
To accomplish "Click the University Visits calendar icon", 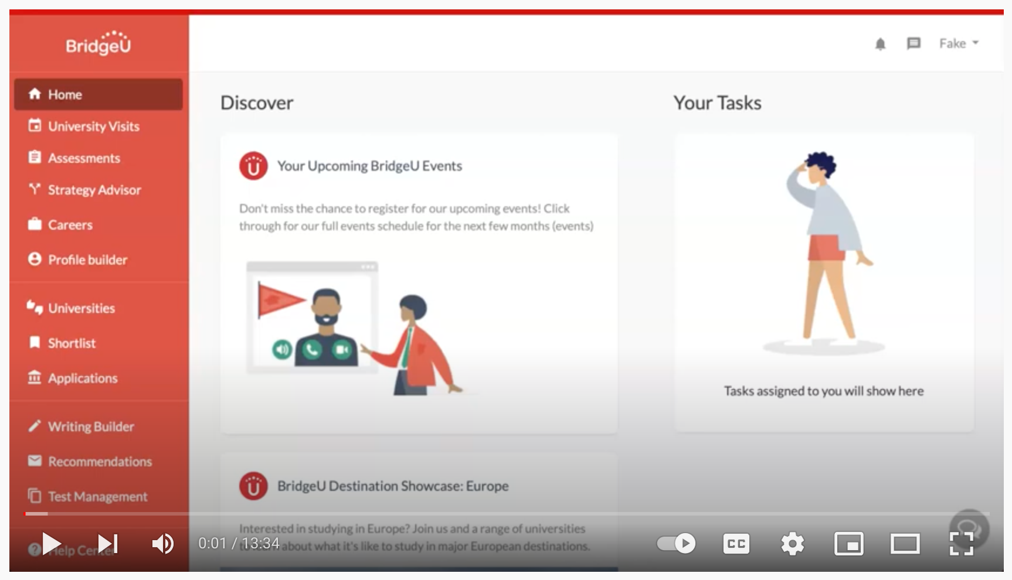I will [35, 125].
